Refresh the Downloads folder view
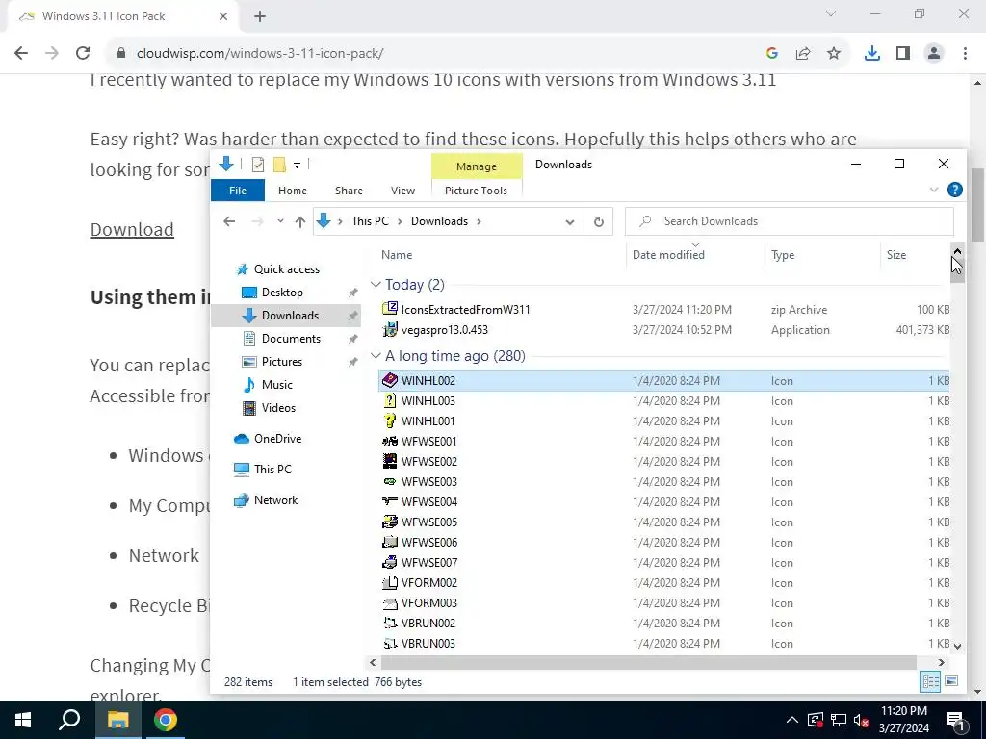986x739 pixels. 599,221
